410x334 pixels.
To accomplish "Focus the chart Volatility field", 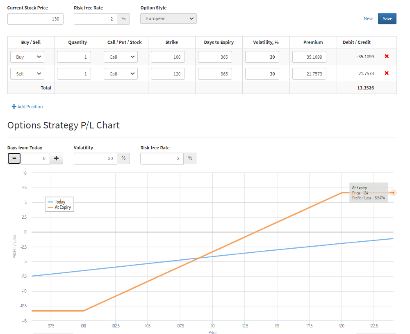I will [x=96, y=158].
